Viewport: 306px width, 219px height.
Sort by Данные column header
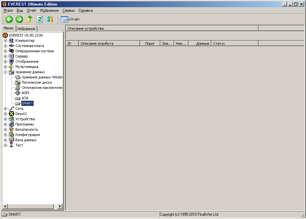point(200,43)
